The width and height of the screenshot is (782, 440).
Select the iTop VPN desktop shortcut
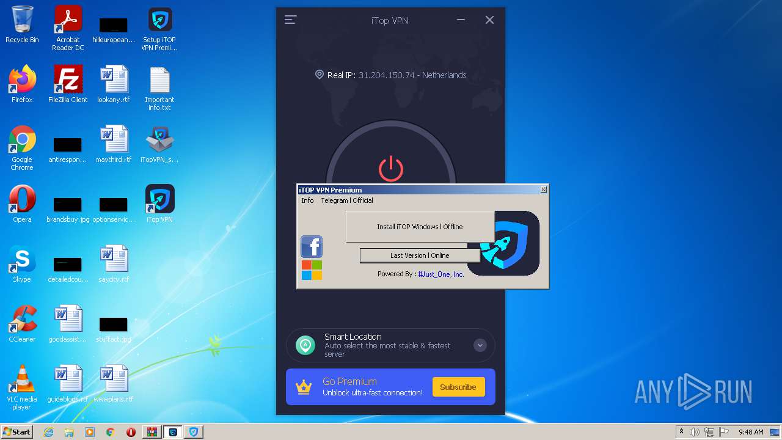tap(159, 204)
